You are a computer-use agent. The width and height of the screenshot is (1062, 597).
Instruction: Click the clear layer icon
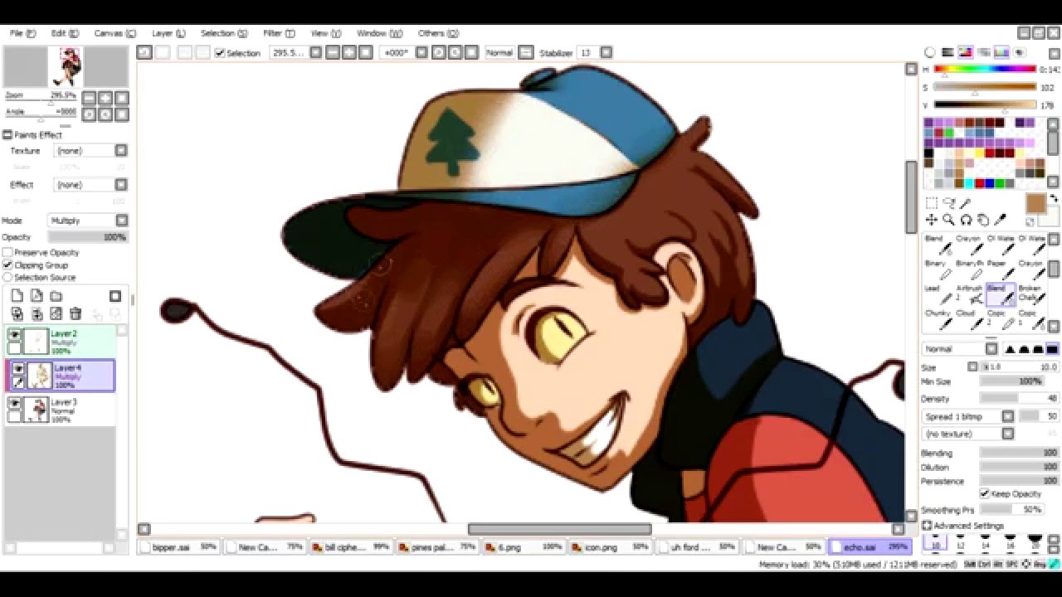[56, 313]
